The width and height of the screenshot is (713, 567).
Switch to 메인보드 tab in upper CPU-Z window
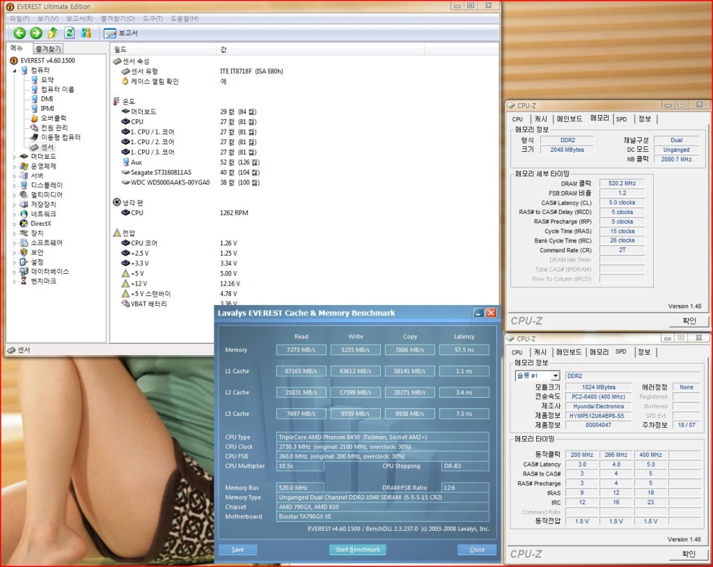570,119
